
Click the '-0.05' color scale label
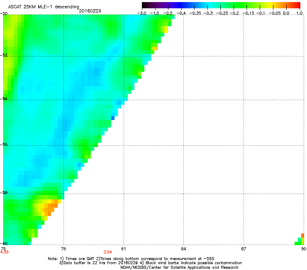[275, 13]
